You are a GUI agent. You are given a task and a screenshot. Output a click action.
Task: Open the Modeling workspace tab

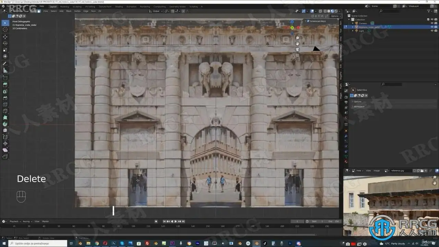coord(64,7)
